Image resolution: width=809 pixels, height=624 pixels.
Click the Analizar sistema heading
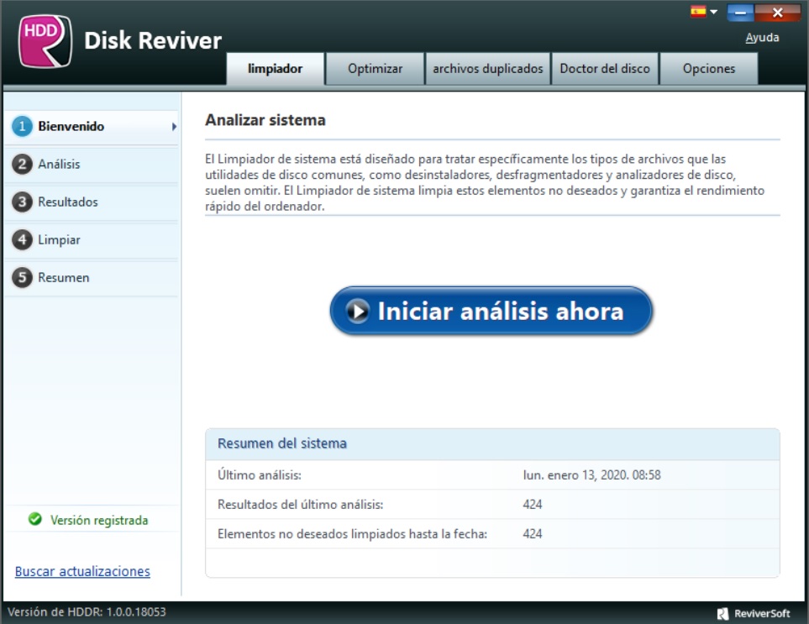(x=265, y=120)
